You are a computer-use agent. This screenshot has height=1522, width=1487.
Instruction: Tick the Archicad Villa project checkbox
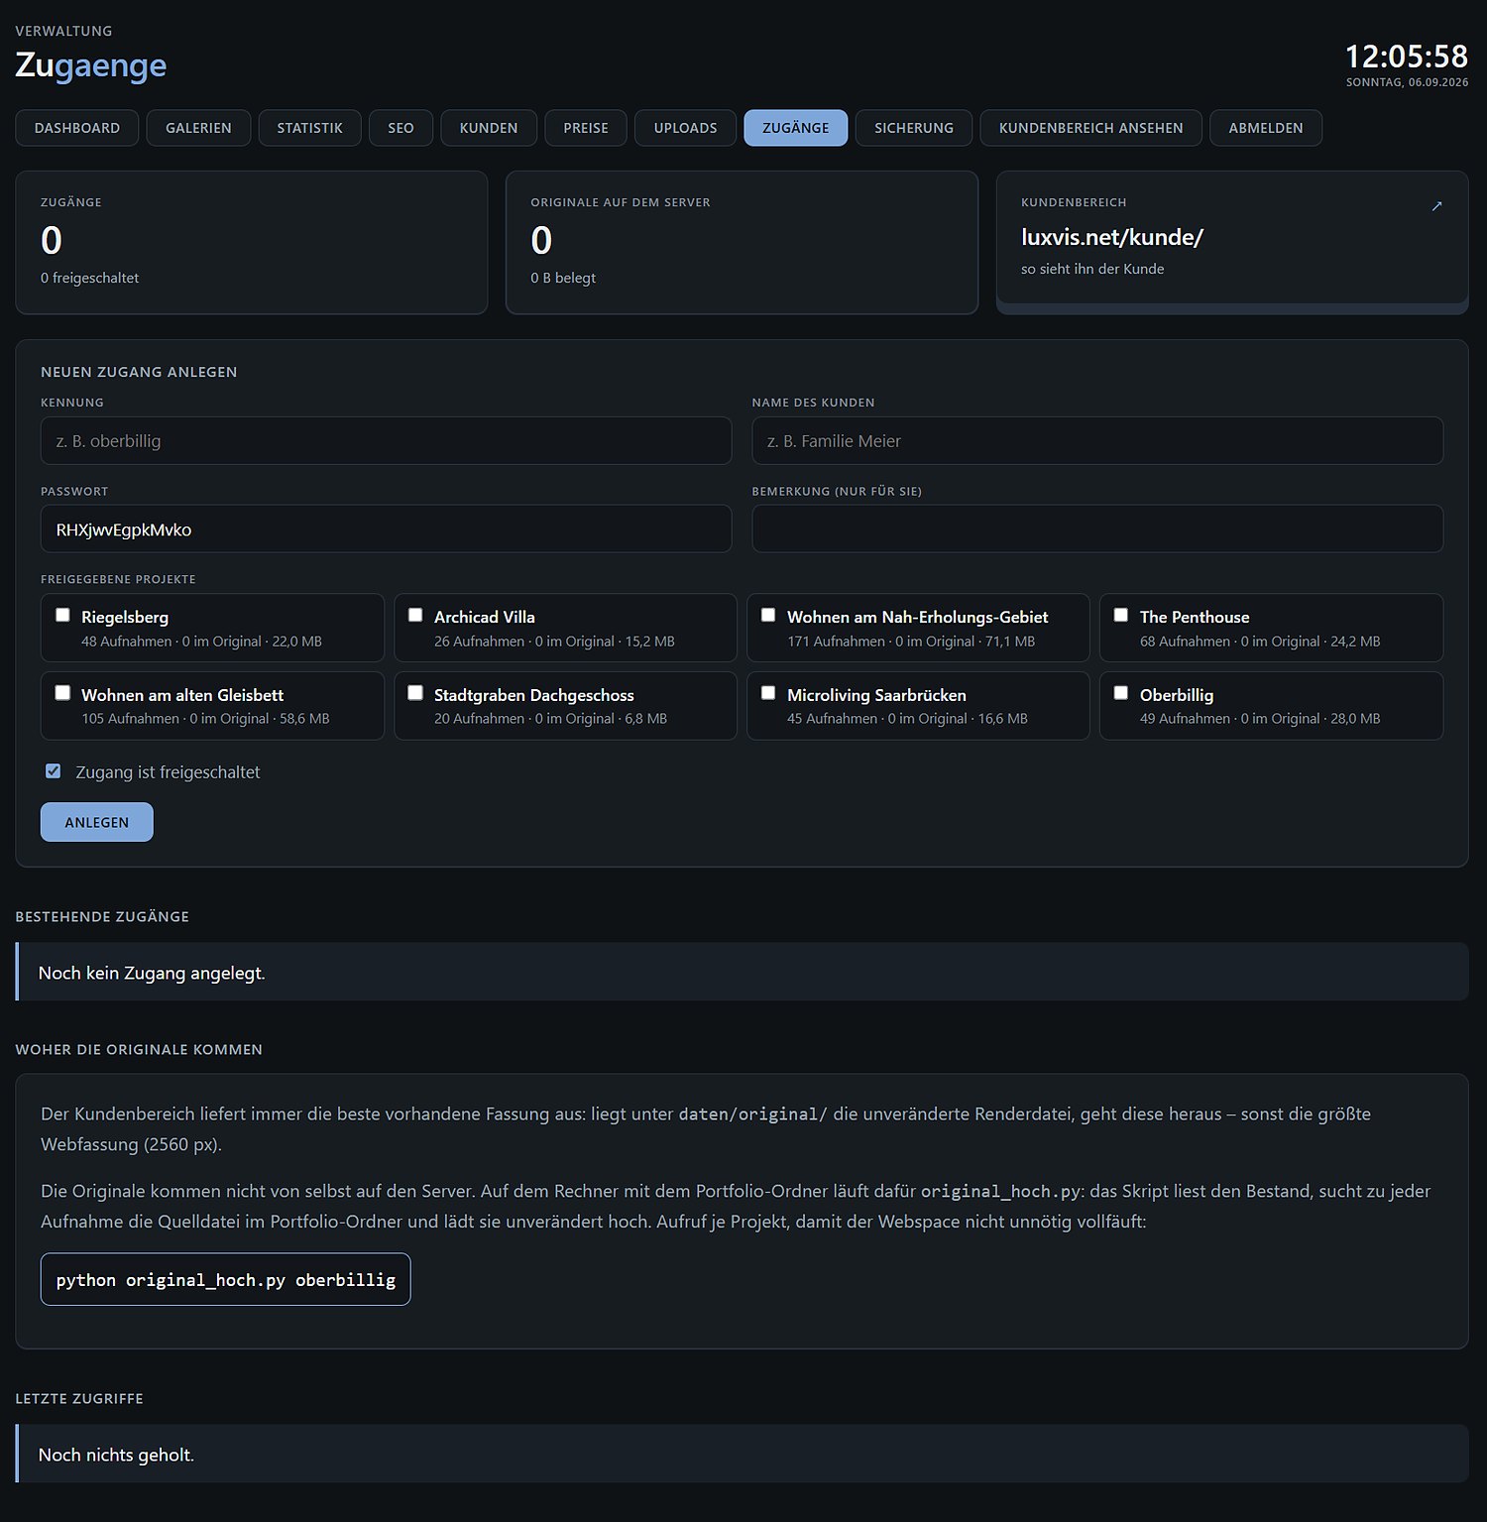point(415,615)
